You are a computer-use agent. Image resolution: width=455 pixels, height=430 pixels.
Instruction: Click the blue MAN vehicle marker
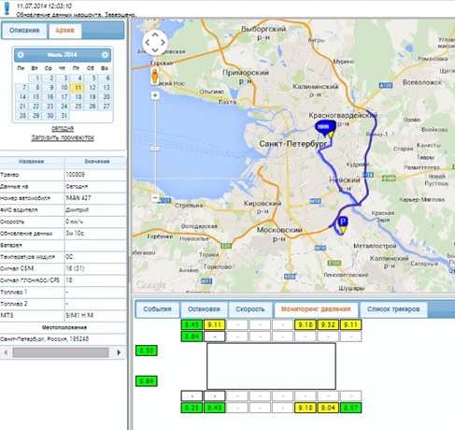coord(324,127)
